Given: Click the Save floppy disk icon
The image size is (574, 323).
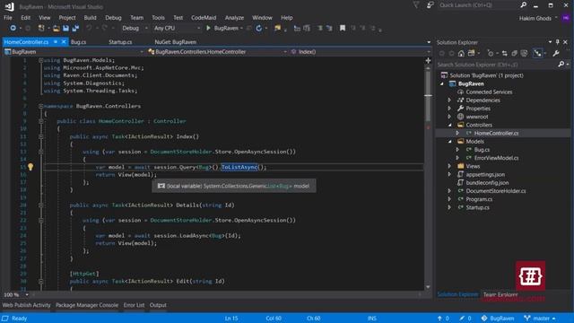Looking at the screenshot, I should click(x=65, y=28).
